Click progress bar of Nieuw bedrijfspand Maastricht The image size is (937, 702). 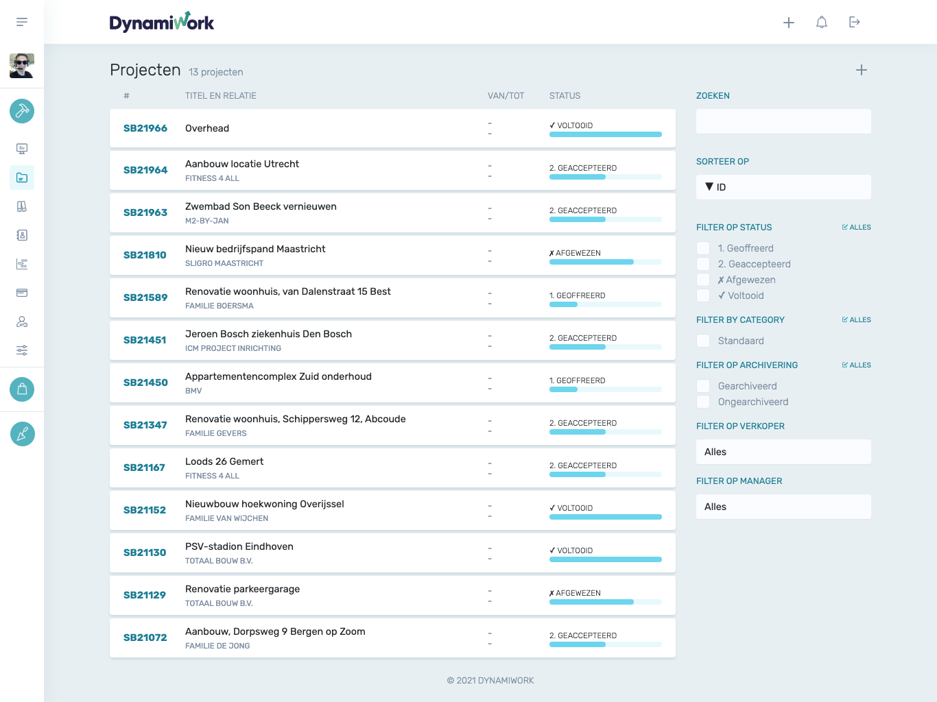(x=606, y=262)
